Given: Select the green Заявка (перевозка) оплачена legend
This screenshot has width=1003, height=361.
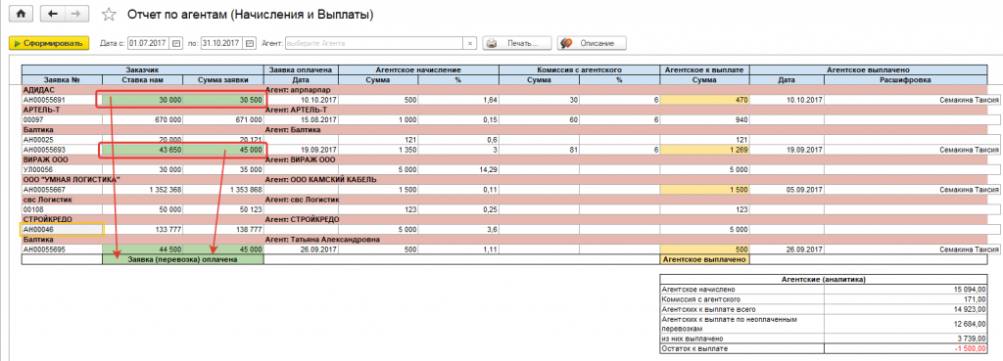Looking at the screenshot, I should coord(183,260).
